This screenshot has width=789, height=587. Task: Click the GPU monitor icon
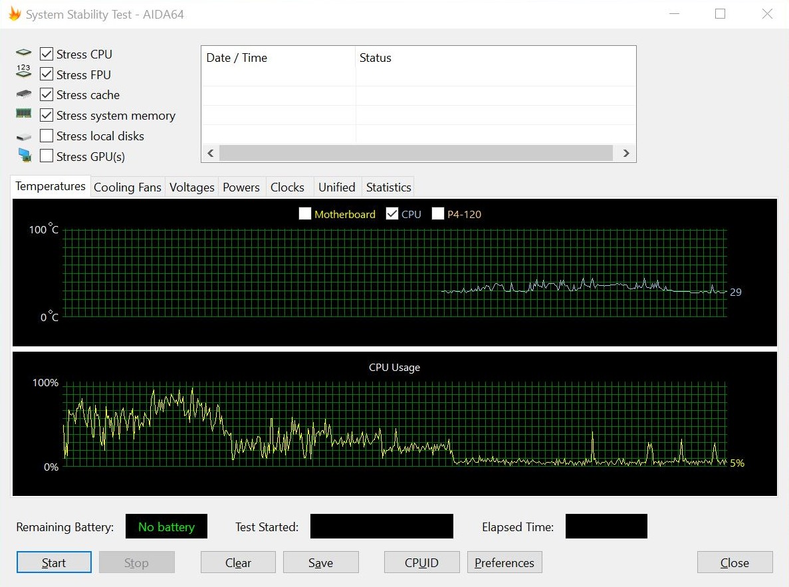(x=24, y=155)
